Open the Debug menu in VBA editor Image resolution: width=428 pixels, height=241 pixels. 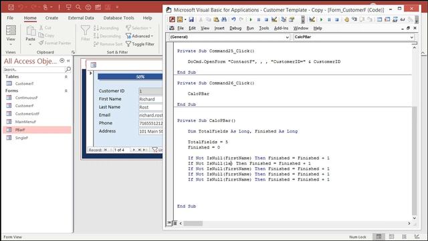coord(235,28)
